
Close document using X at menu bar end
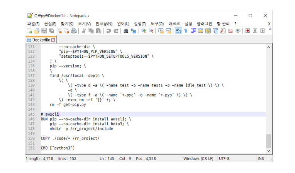pyautogui.click(x=269, y=24)
